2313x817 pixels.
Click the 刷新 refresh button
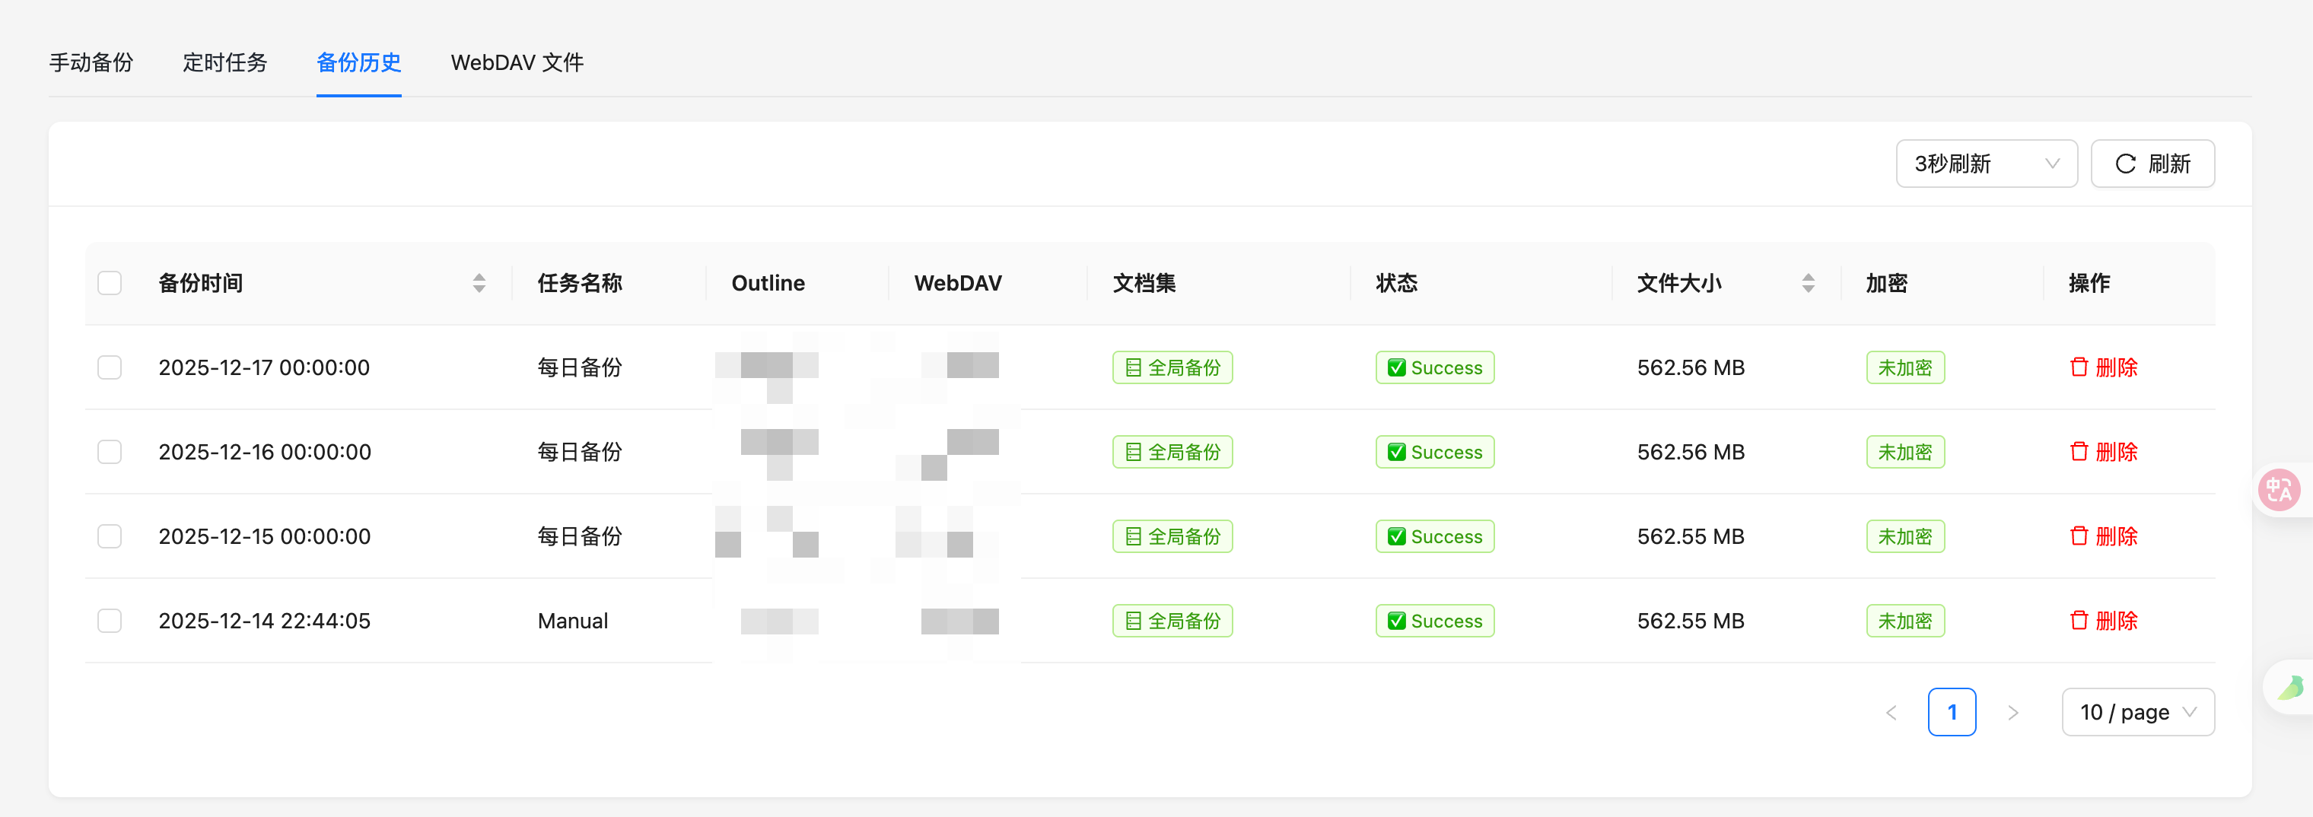(x=2152, y=164)
